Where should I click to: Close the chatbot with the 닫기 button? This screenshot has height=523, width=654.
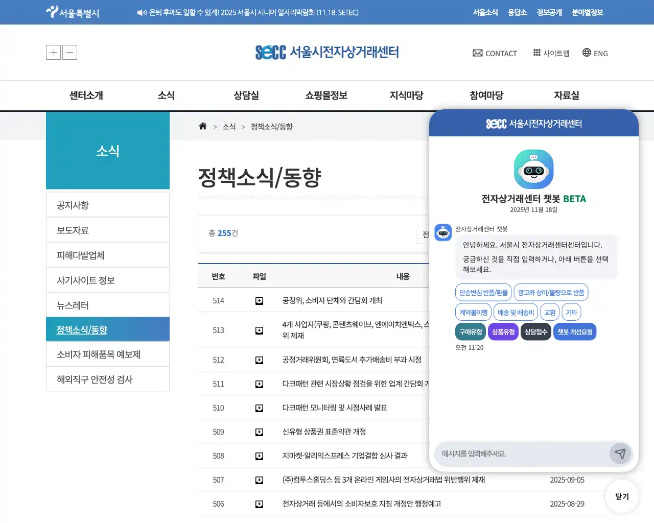coord(621,496)
